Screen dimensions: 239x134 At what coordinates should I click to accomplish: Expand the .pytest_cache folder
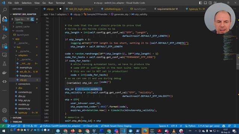pos(22,26)
